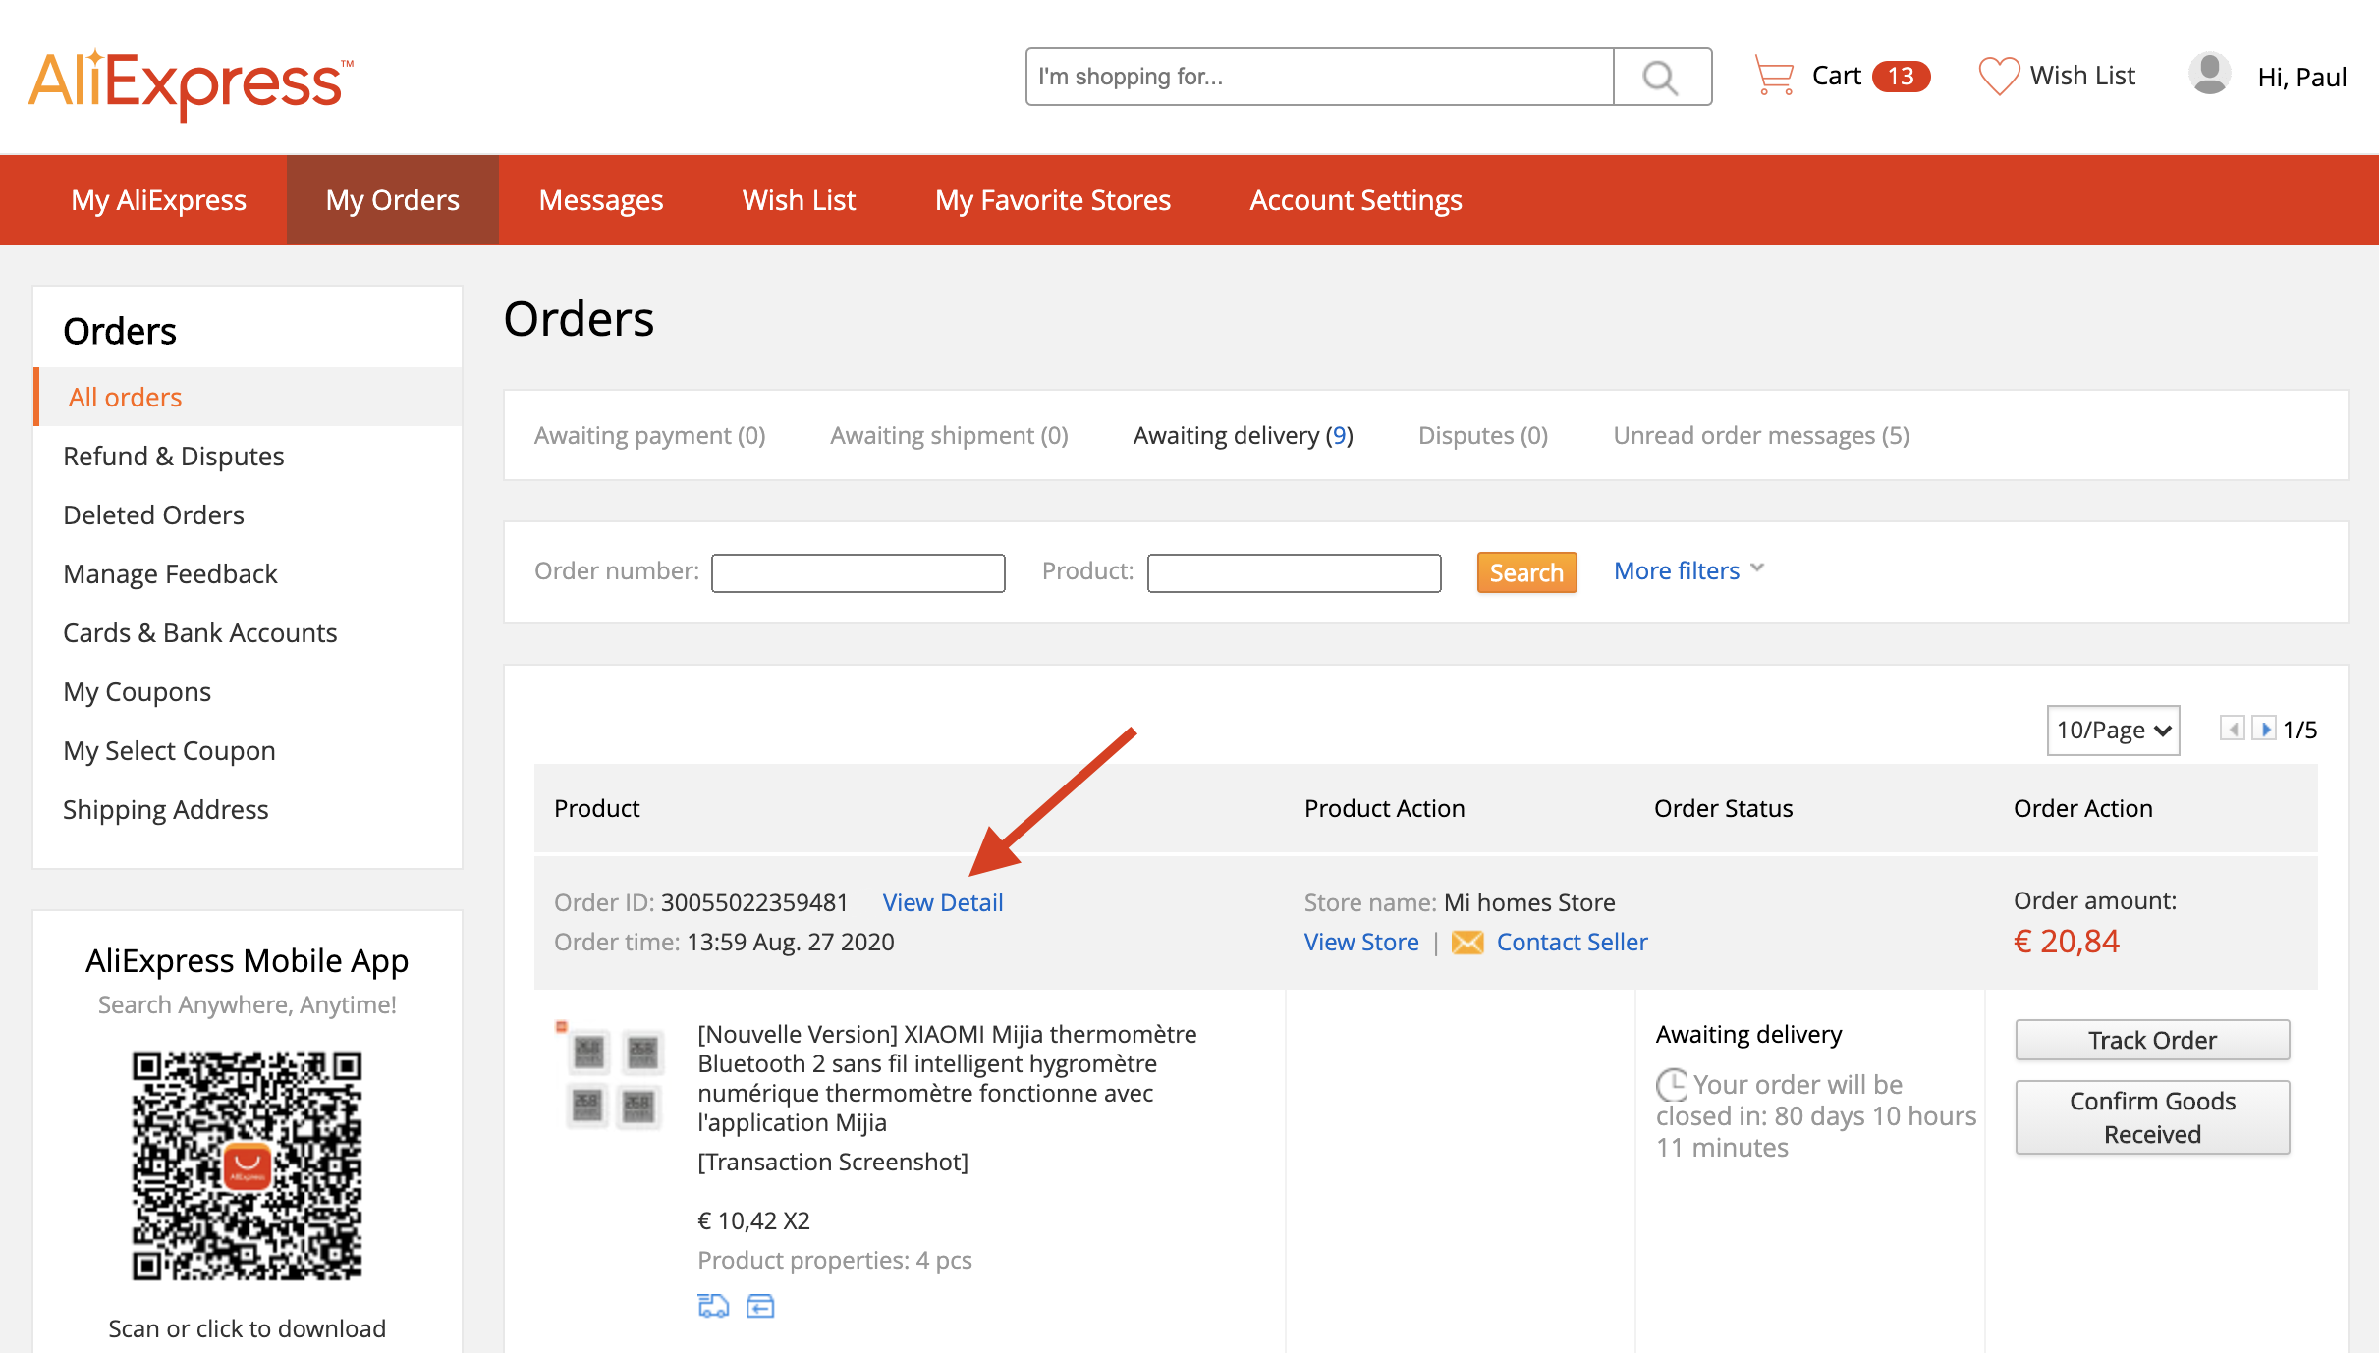Select All orders in sidebar
This screenshot has height=1353, width=2379.
[x=248, y=397]
